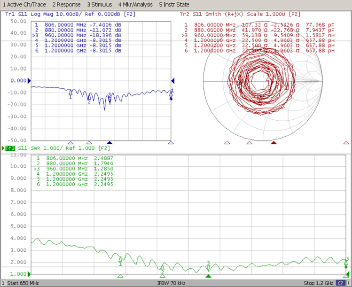Viewport: 352px width, 287px height.
Task: Open the 5 Instr State menu
Action: 174,4
